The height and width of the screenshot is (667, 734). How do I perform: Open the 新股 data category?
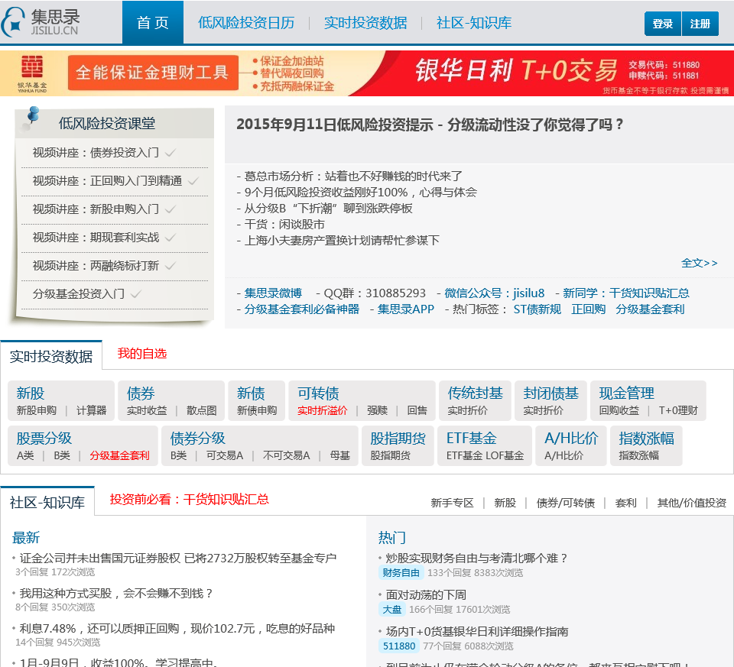(x=30, y=393)
